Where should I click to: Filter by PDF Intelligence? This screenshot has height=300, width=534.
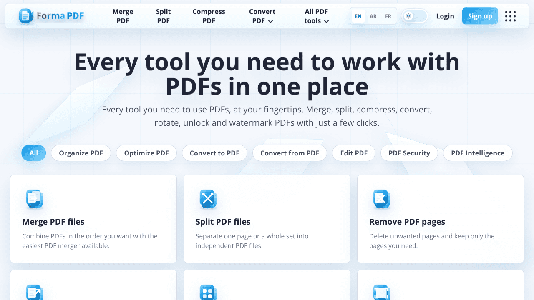click(x=478, y=153)
